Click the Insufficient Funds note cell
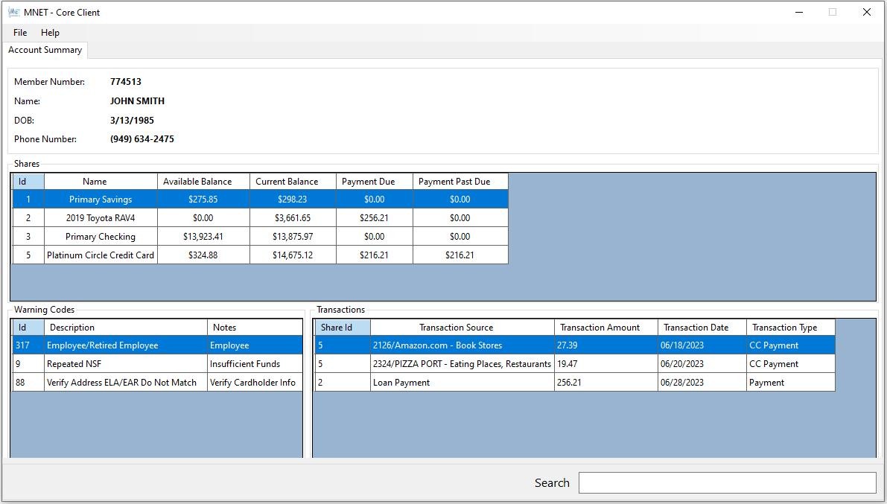Screen dimensions: 887x504 255,364
